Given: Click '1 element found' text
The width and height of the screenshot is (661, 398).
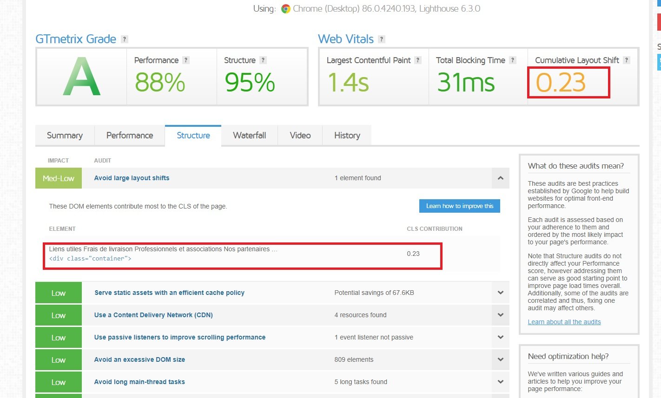Looking at the screenshot, I should click(x=357, y=178).
